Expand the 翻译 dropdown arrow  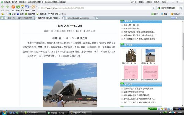(x=159, y=14)
